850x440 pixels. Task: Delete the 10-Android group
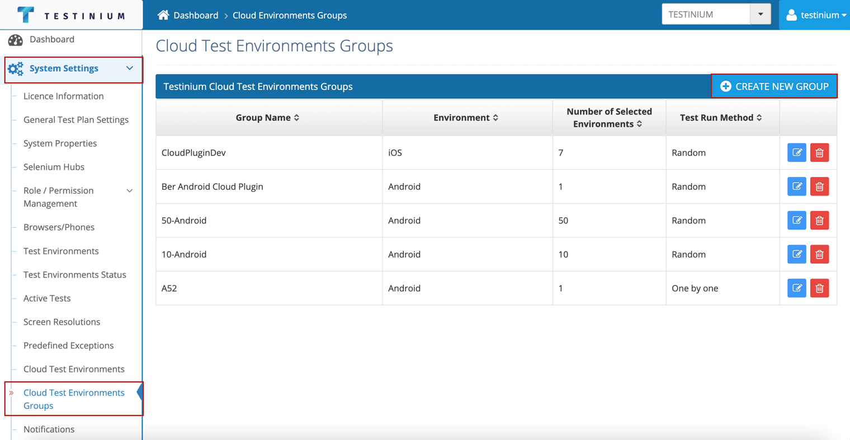coord(819,254)
